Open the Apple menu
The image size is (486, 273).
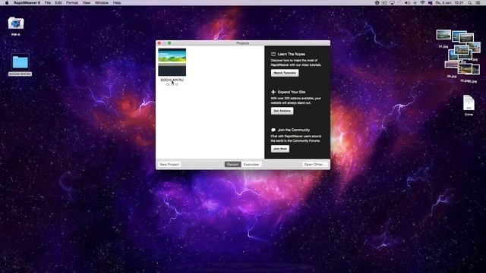[x=7, y=3]
